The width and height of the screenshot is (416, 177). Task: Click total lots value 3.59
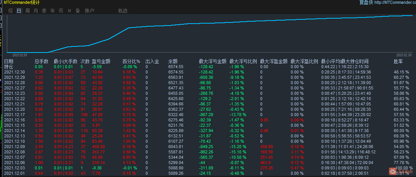39,147
